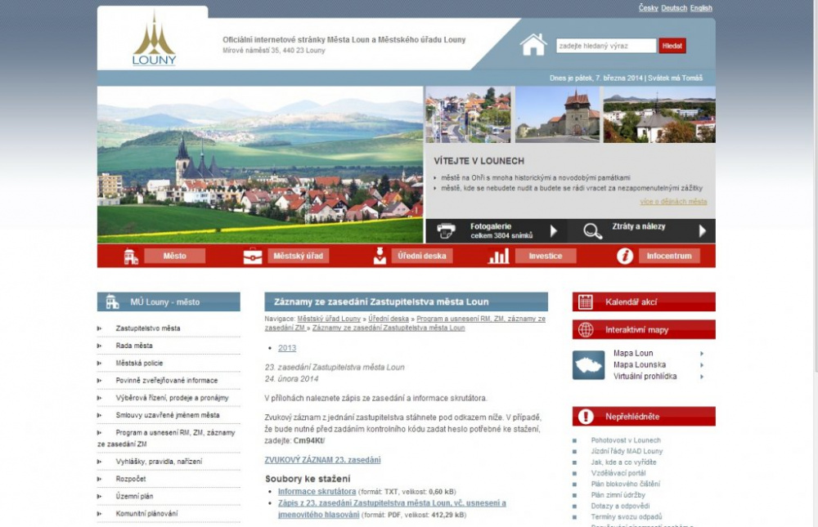Viewport: 818px width, 527px height.
Task: Open the Pohotovost v Lounech link
Action: 626,440
